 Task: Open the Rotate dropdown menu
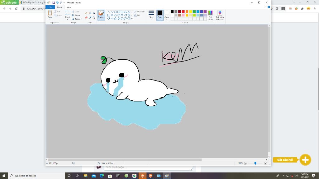coord(77,19)
